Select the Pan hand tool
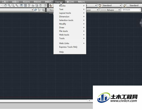This screenshot has height=110, width=142. point(5,5)
